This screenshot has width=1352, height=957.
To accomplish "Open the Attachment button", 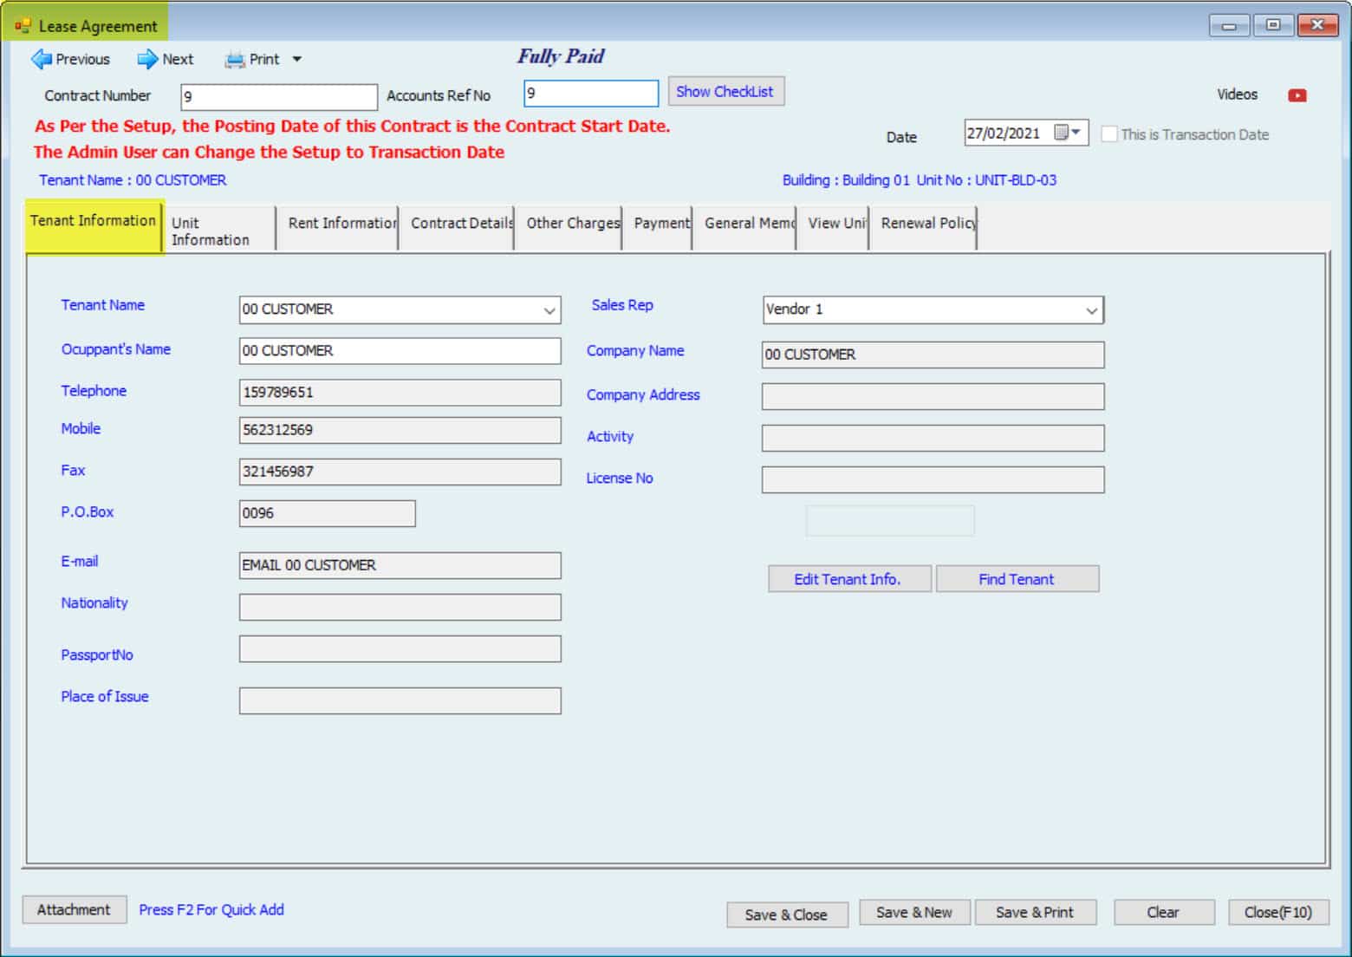I will pos(75,909).
